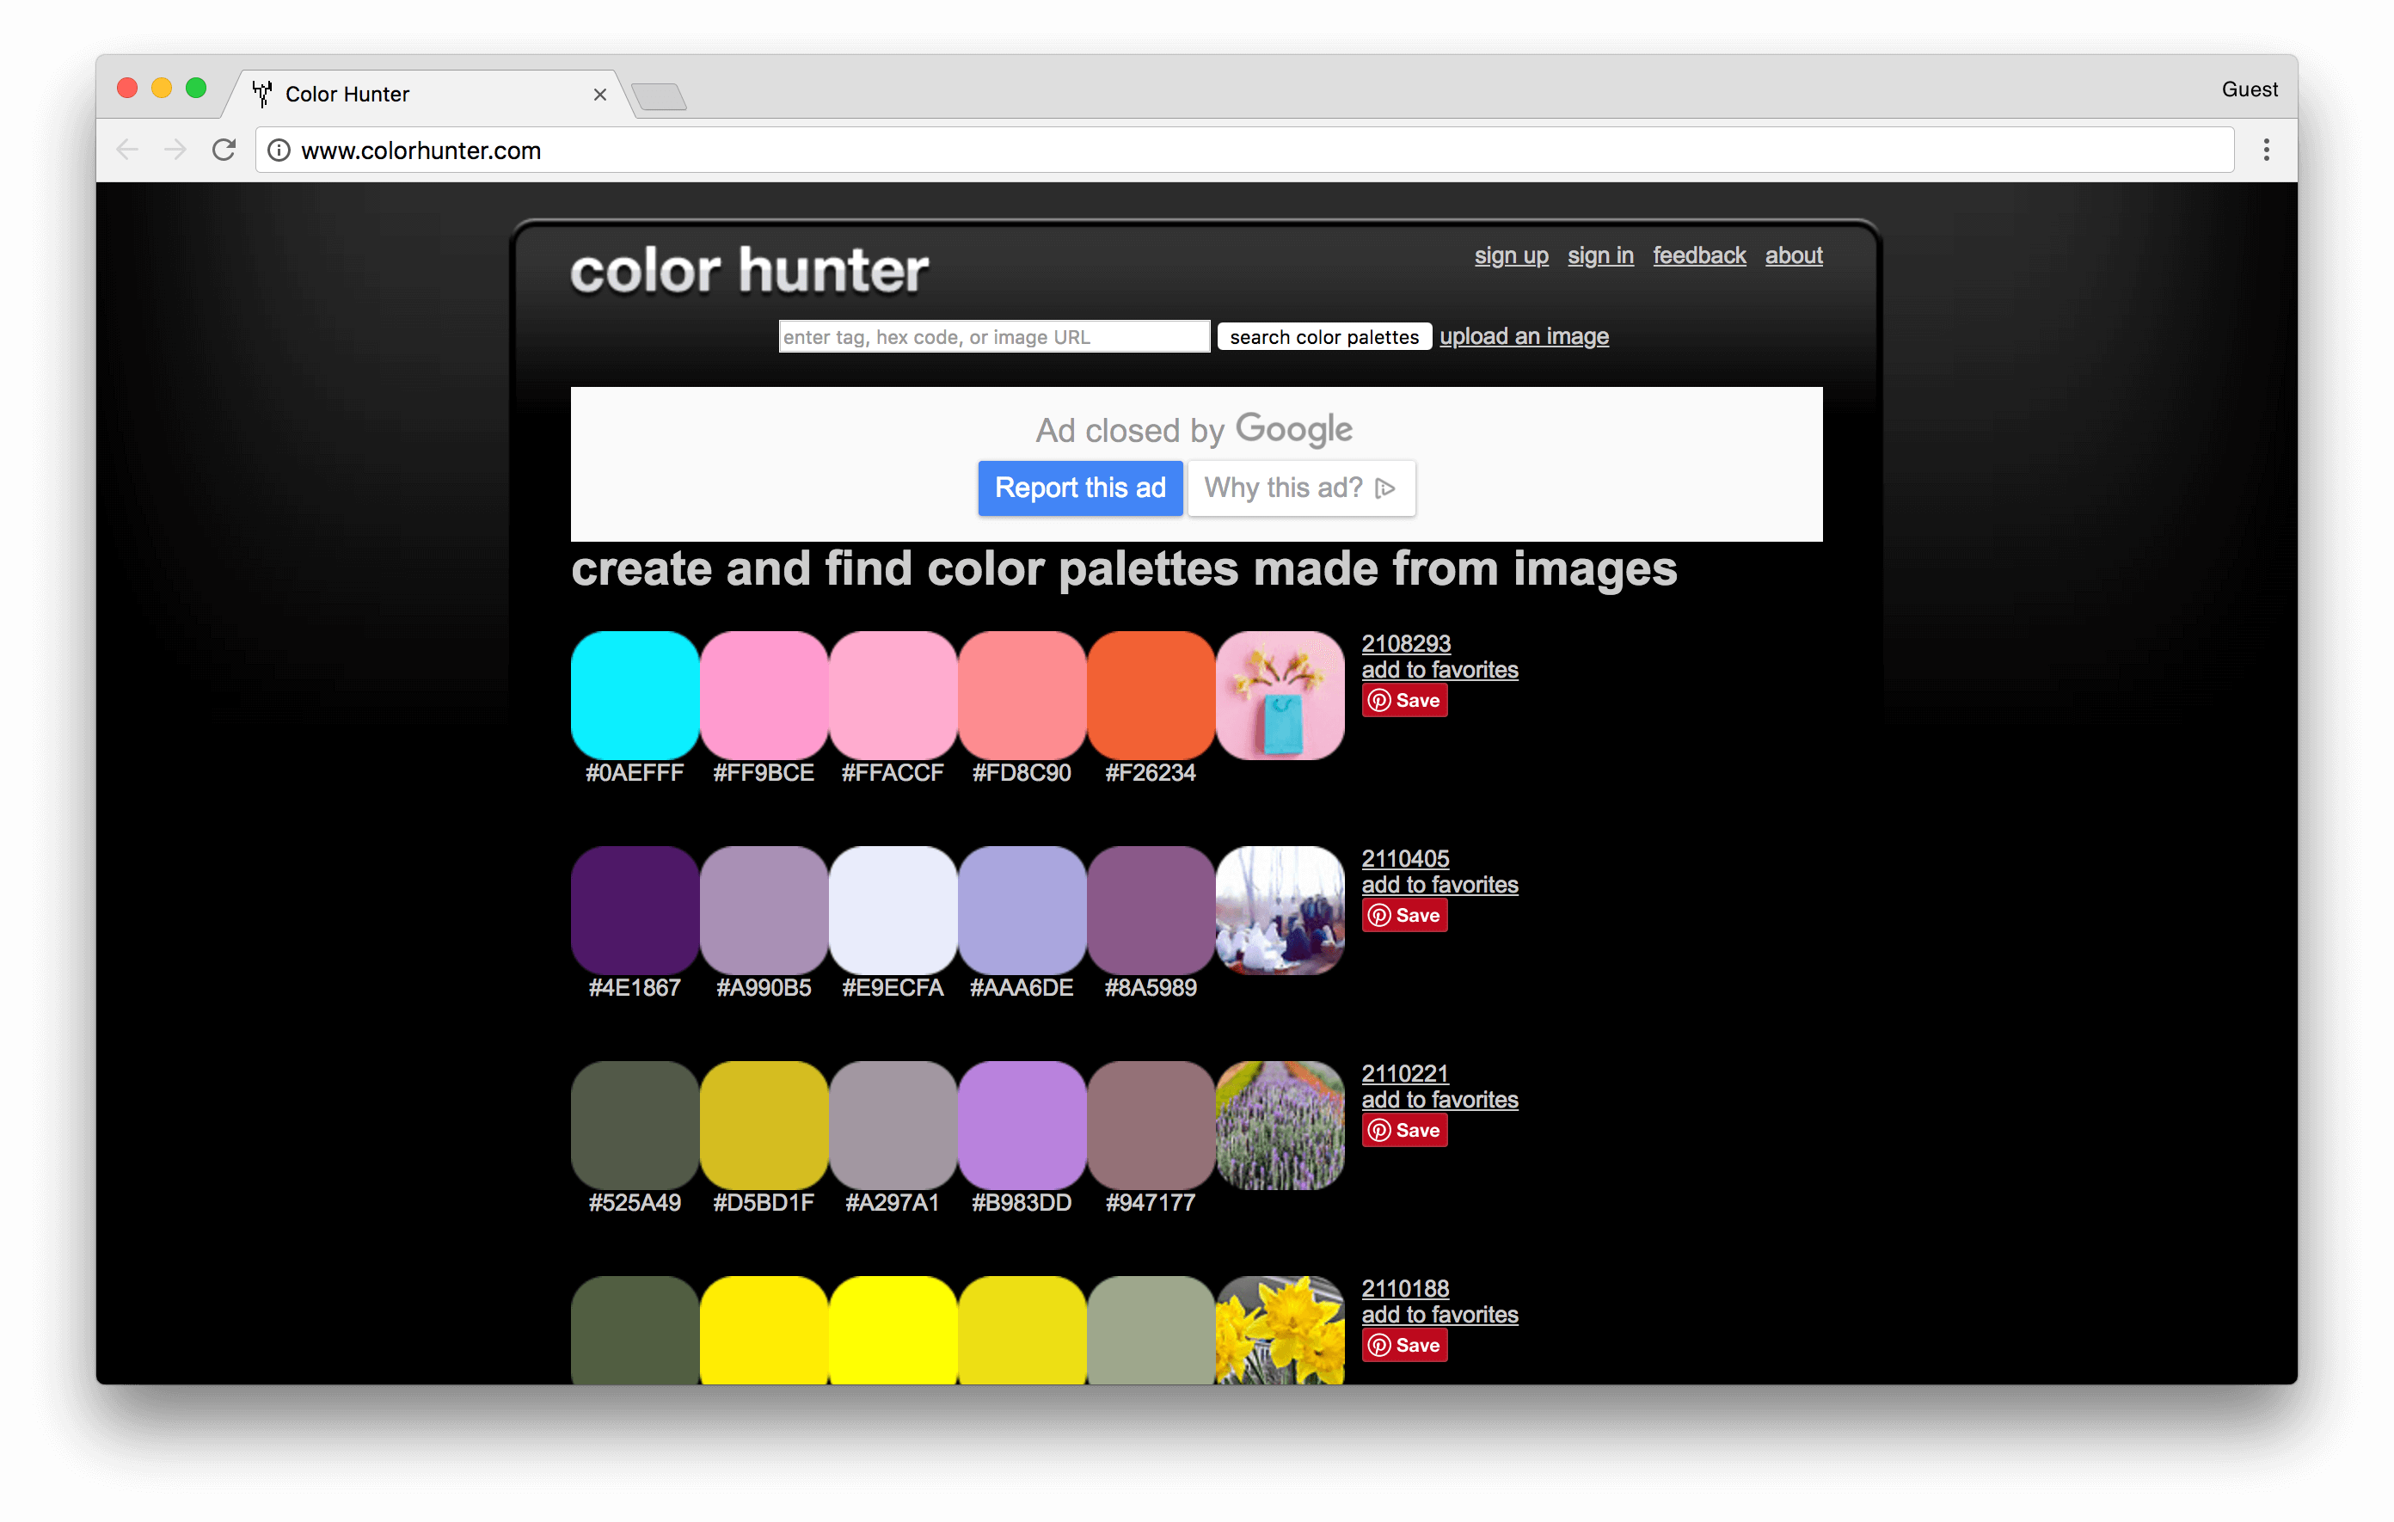
Task: Select the #D5BD1F yellow swatch
Action: 764,1125
